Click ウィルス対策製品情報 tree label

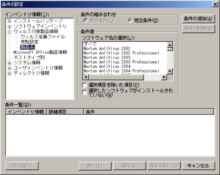tap(36, 31)
